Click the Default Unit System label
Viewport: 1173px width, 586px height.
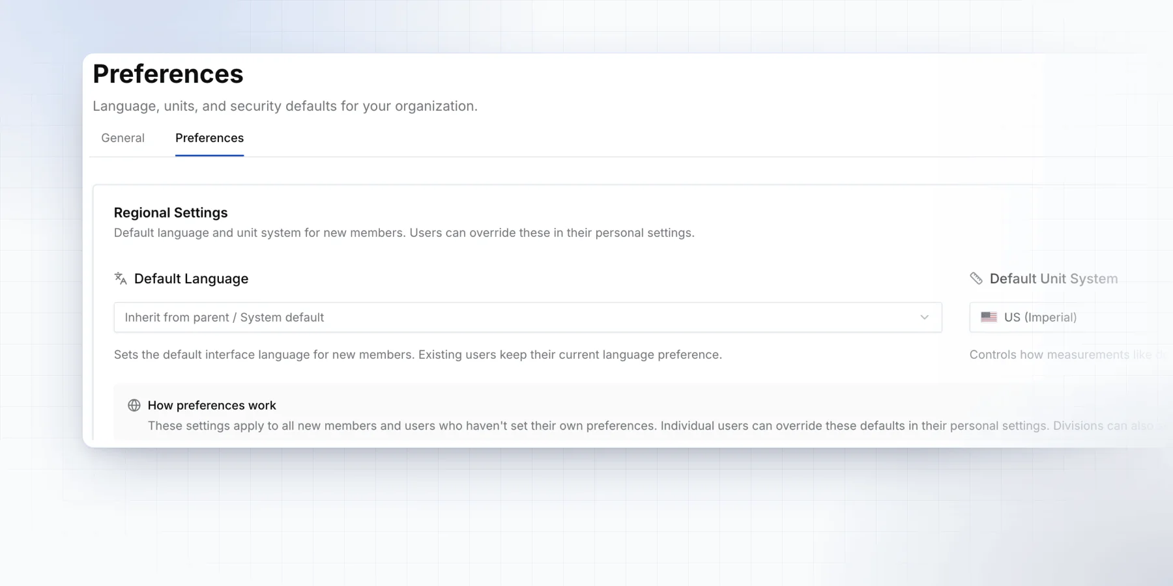(x=1054, y=279)
